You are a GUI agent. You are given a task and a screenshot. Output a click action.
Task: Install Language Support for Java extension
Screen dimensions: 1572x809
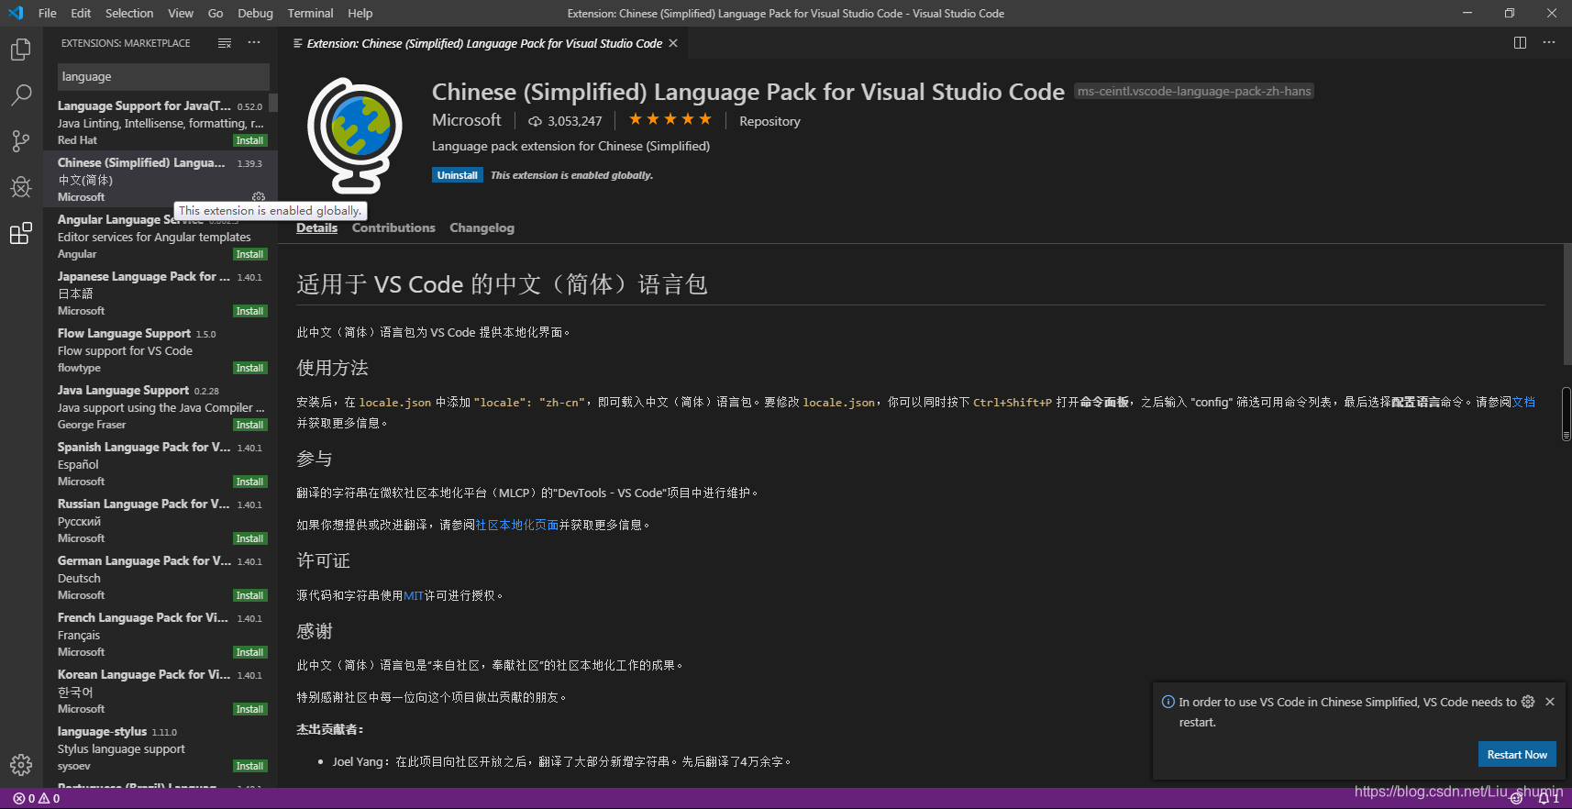point(249,140)
